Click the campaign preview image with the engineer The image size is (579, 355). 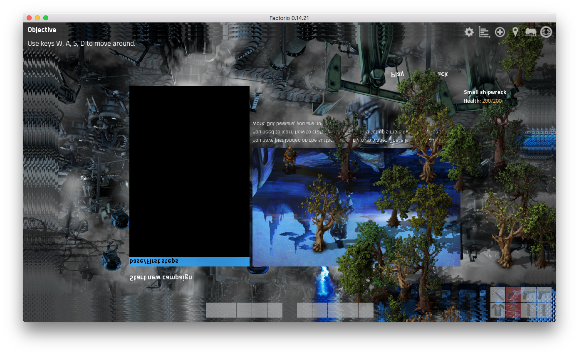pos(356,207)
